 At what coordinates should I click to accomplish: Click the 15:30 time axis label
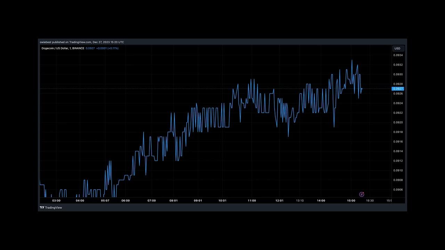(x=370, y=201)
